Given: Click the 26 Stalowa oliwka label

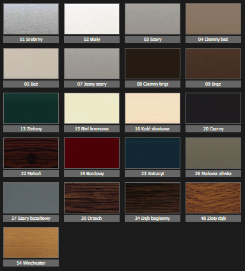Looking at the screenshot, I should [213, 173].
